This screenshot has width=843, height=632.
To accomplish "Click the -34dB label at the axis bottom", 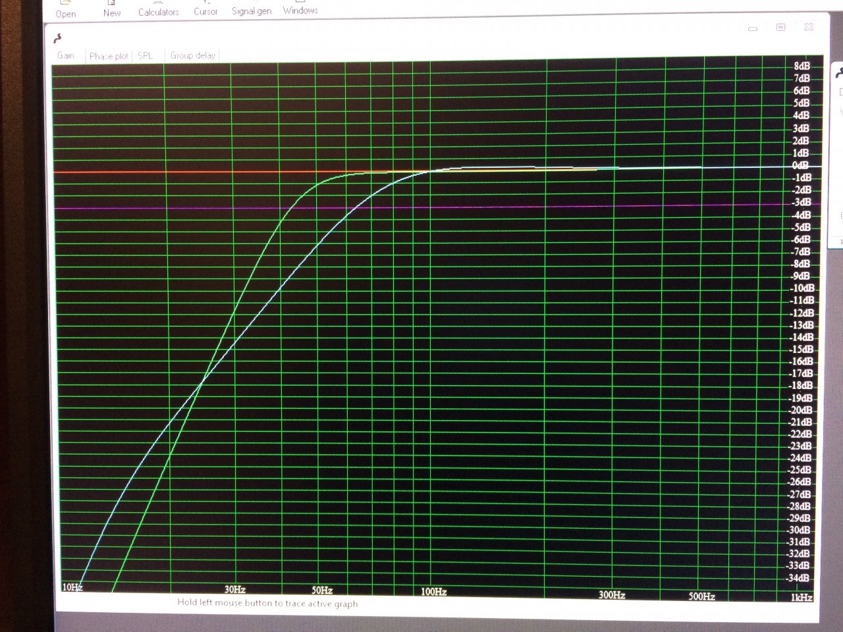I will pyautogui.click(x=798, y=578).
